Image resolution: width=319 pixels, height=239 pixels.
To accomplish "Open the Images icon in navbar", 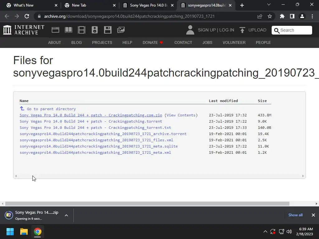I will (x=121, y=30).
